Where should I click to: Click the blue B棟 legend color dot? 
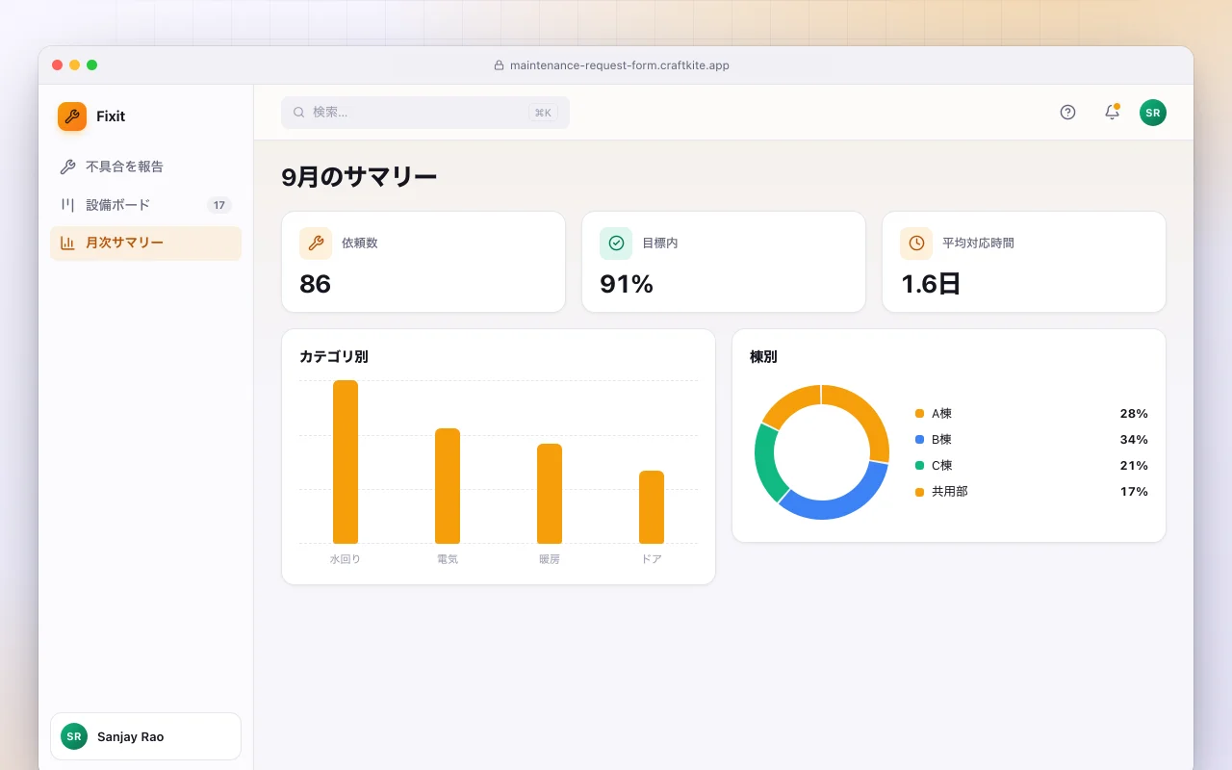click(919, 440)
